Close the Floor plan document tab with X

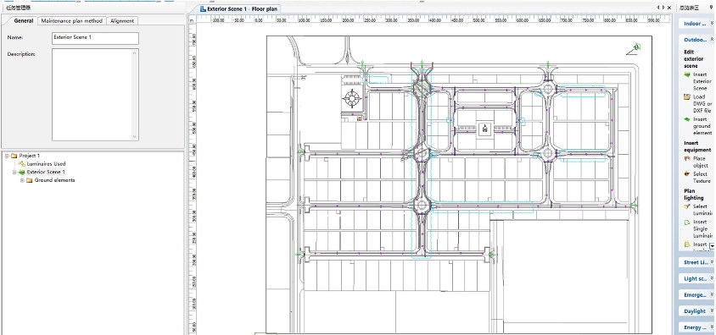pos(669,8)
